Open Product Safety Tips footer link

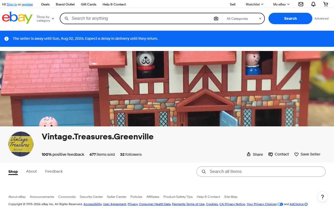point(178,197)
